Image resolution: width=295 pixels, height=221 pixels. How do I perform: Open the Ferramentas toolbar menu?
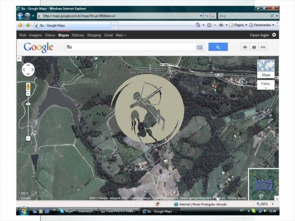262,25
